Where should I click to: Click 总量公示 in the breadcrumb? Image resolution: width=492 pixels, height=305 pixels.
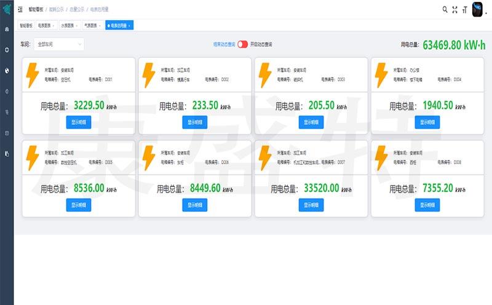tap(77, 9)
